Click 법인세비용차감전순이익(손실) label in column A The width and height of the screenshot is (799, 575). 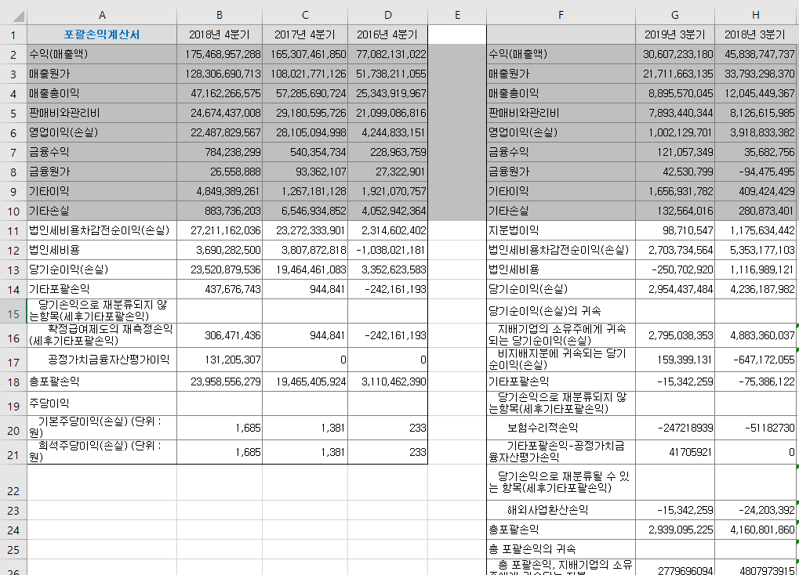coord(102,231)
